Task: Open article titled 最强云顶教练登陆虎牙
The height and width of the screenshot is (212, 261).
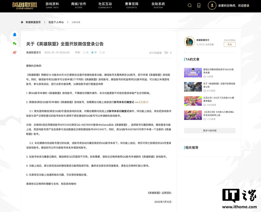Action: point(218,71)
